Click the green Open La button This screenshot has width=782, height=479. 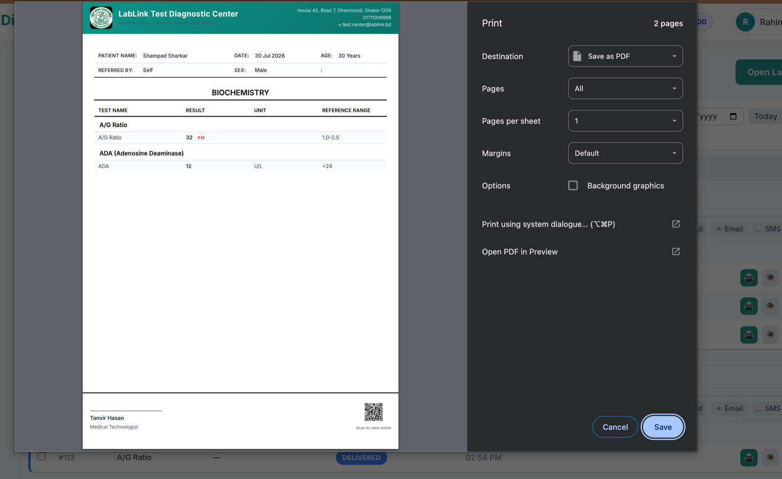[x=759, y=72]
